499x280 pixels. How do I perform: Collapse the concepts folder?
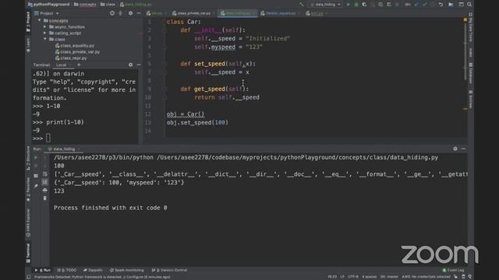(40, 20)
